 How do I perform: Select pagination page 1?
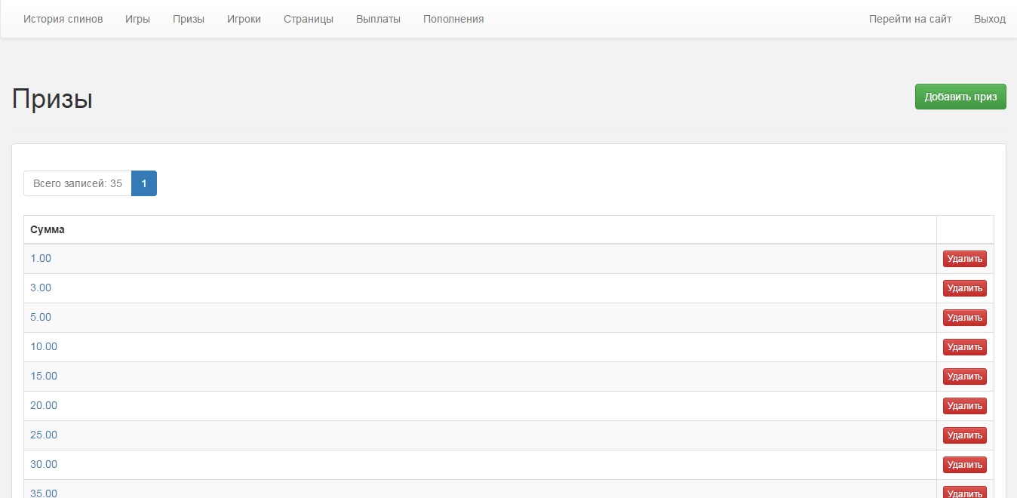coord(143,183)
